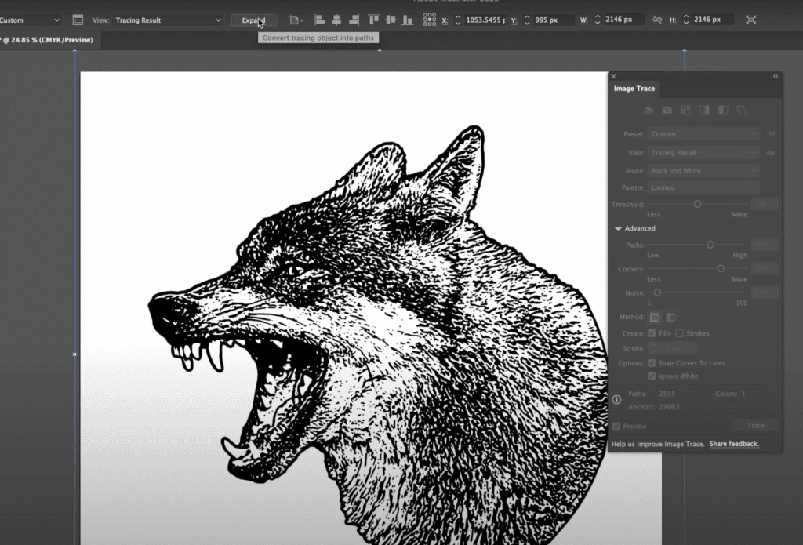The image size is (803, 545).
Task: Uncheck the Fills checkbox
Action: pos(652,333)
